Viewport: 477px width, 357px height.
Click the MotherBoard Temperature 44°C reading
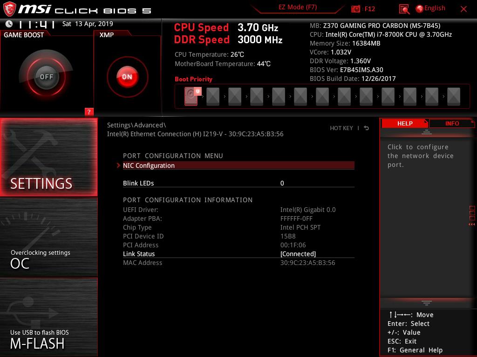[222, 64]
